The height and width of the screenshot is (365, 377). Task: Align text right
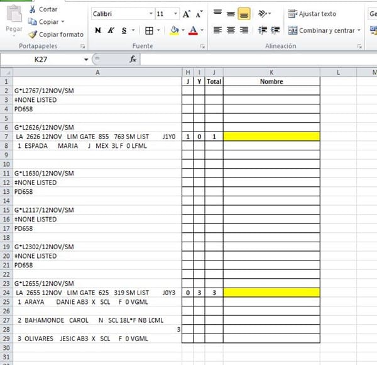(x=244, y=30)
